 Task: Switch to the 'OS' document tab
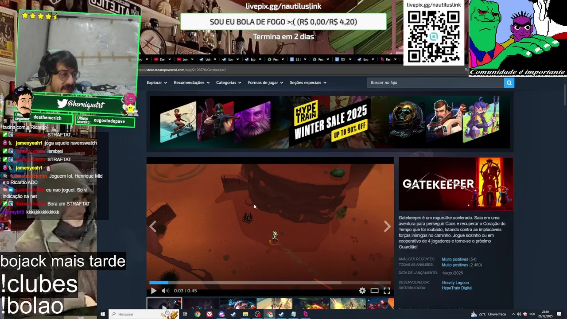340,59
